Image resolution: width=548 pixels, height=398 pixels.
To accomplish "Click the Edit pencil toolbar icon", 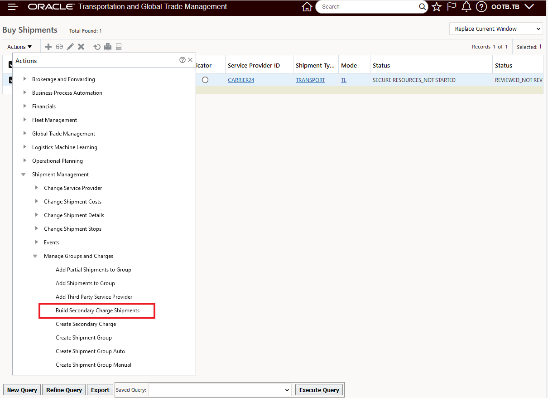I will [70, 47].
